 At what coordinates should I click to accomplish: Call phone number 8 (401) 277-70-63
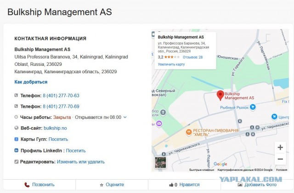(x=61, y=95)
